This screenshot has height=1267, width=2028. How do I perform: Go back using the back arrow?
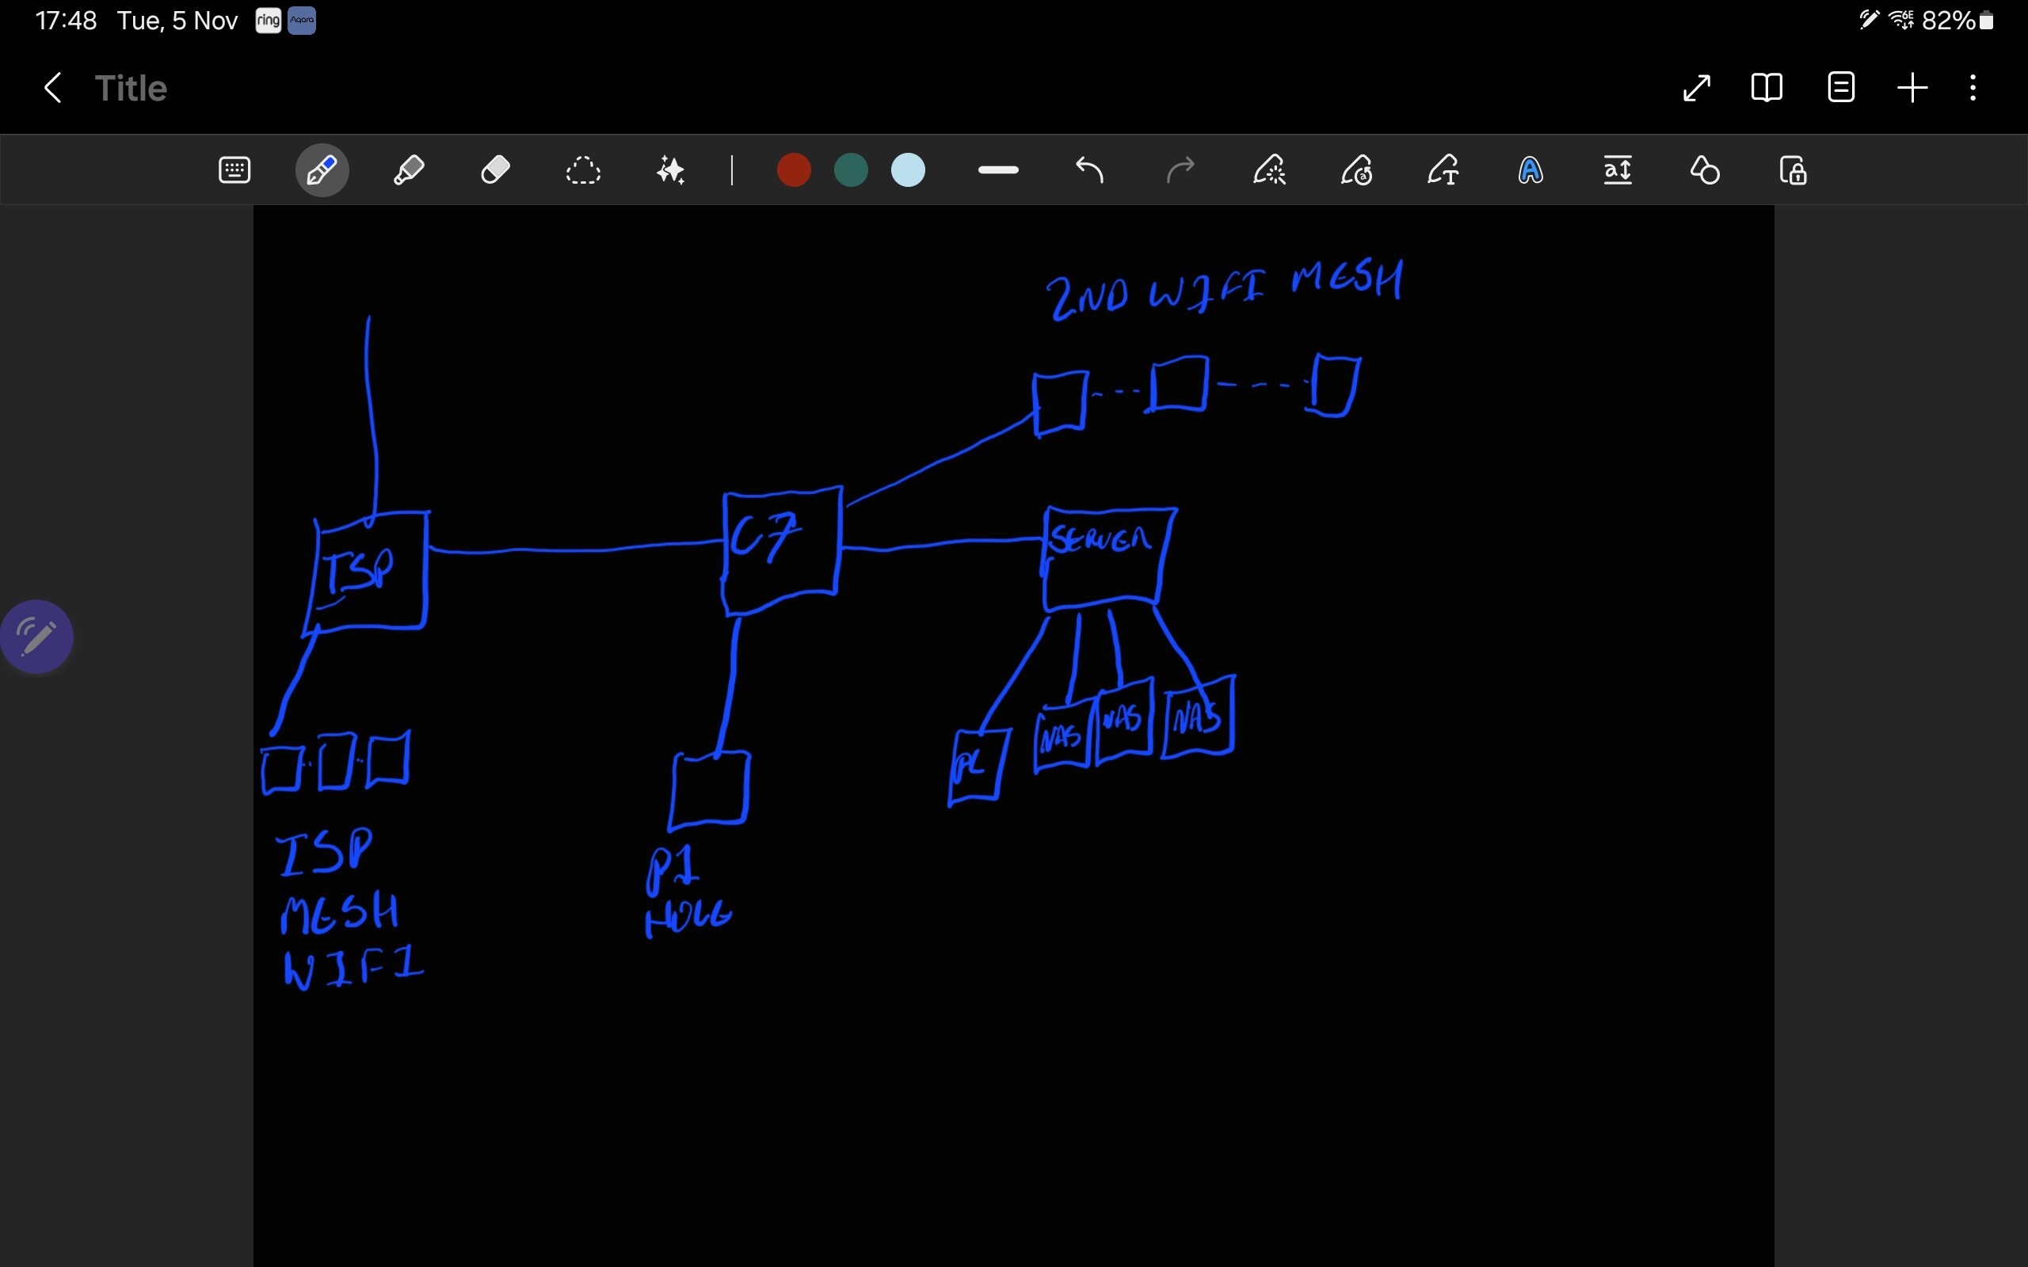tap(53, 88)
